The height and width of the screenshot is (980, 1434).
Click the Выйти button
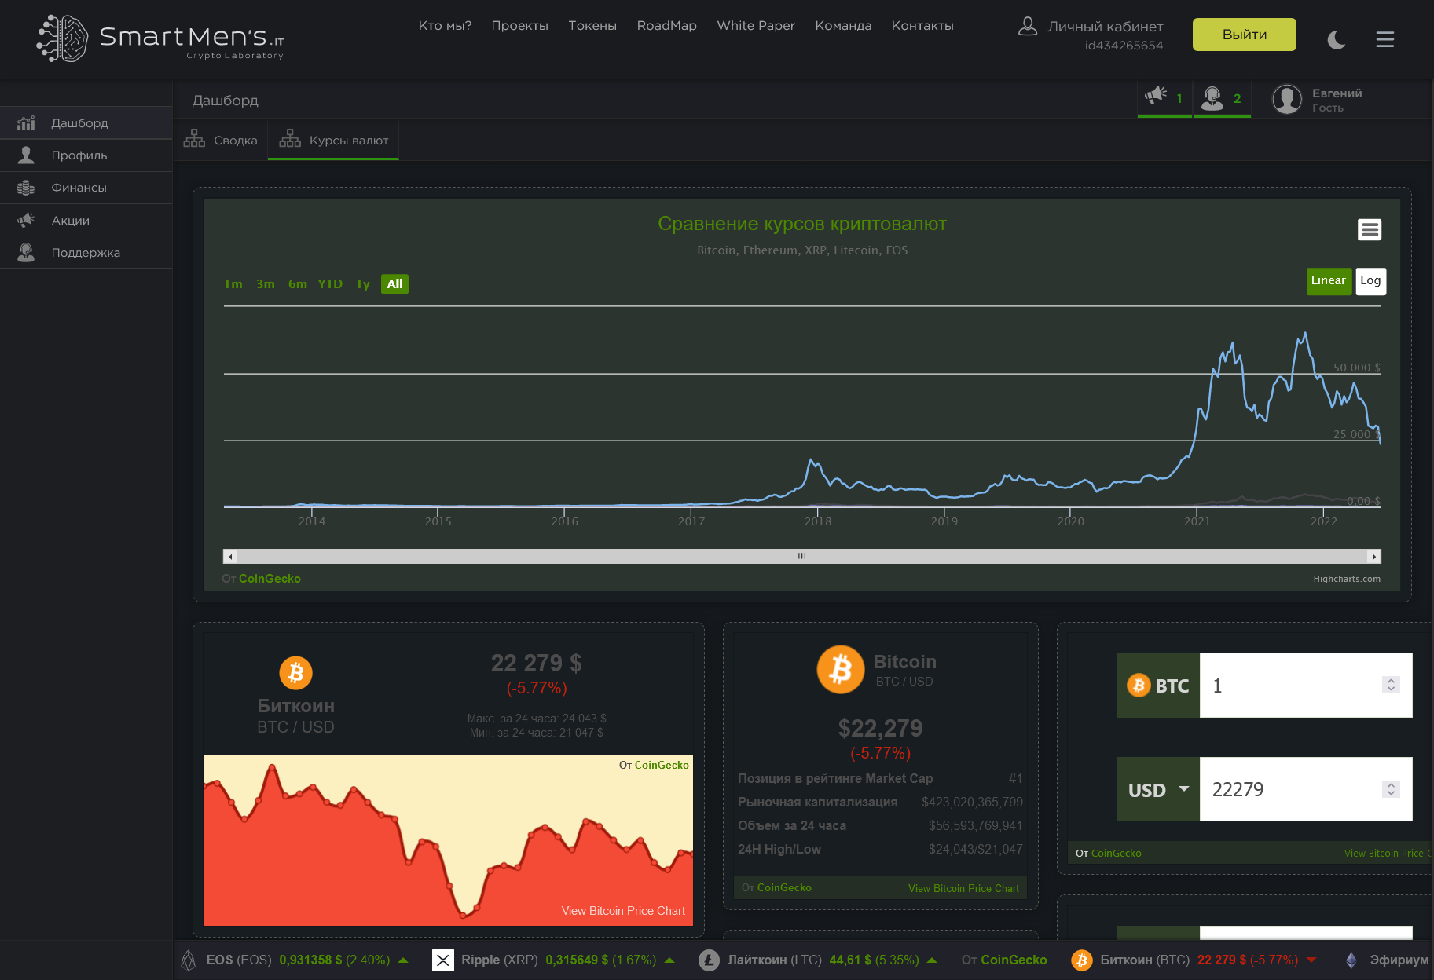click(1245, 35)
